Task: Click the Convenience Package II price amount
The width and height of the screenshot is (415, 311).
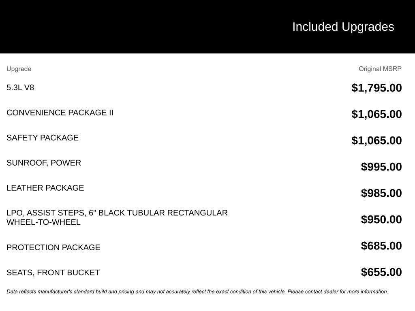Action: 376,114
